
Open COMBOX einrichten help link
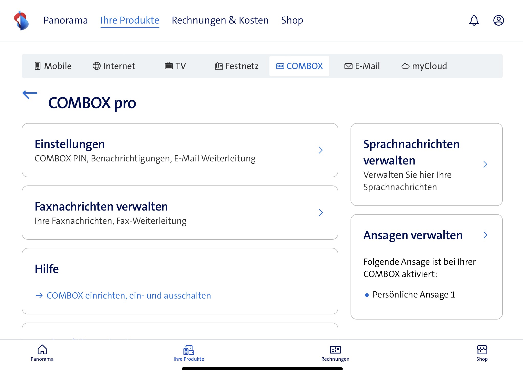click(128, 295)
